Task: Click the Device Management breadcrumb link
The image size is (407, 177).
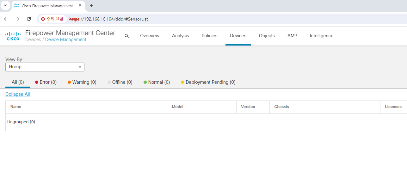Action: pyautogui.click(x=66, y=40)
